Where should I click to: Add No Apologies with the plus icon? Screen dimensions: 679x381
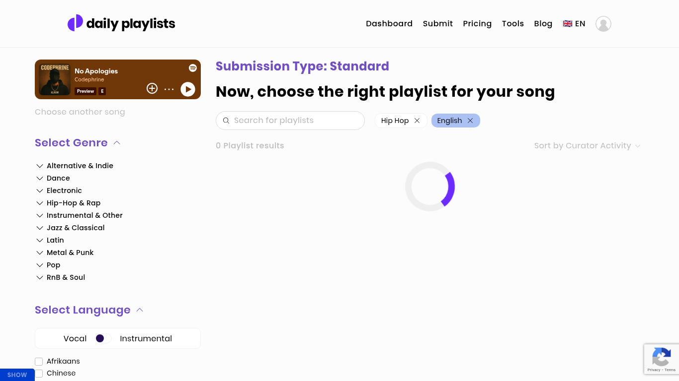152,88
